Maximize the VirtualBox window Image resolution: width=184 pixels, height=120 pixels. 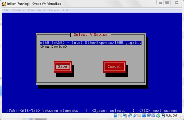(167, 2)
